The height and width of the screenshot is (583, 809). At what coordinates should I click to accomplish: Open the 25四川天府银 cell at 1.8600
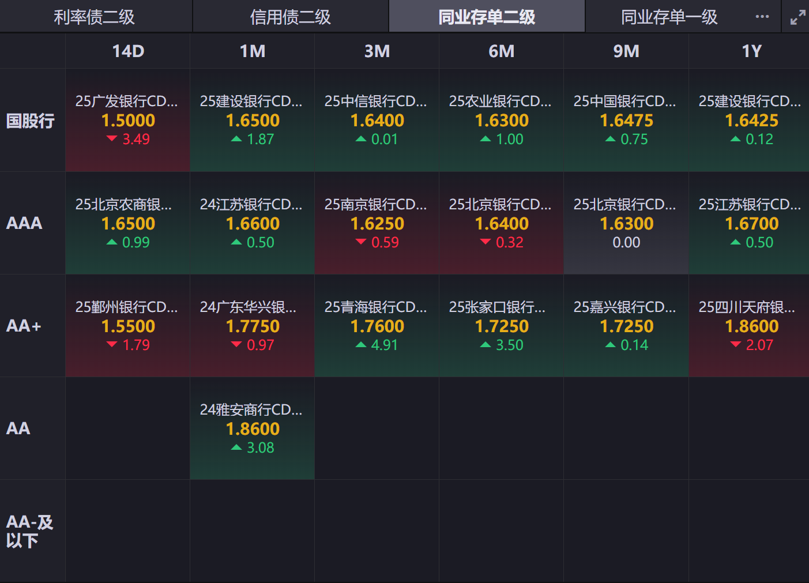coord(750,326)
